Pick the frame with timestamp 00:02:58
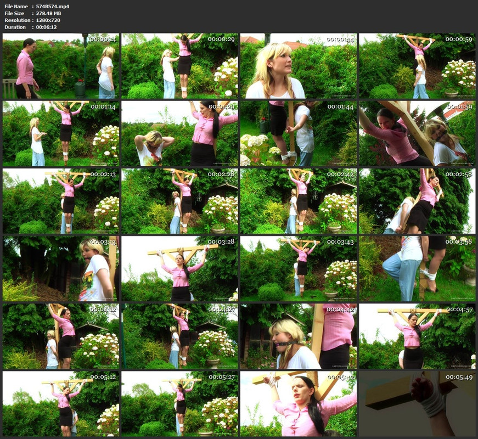 (x=417, y=201)
